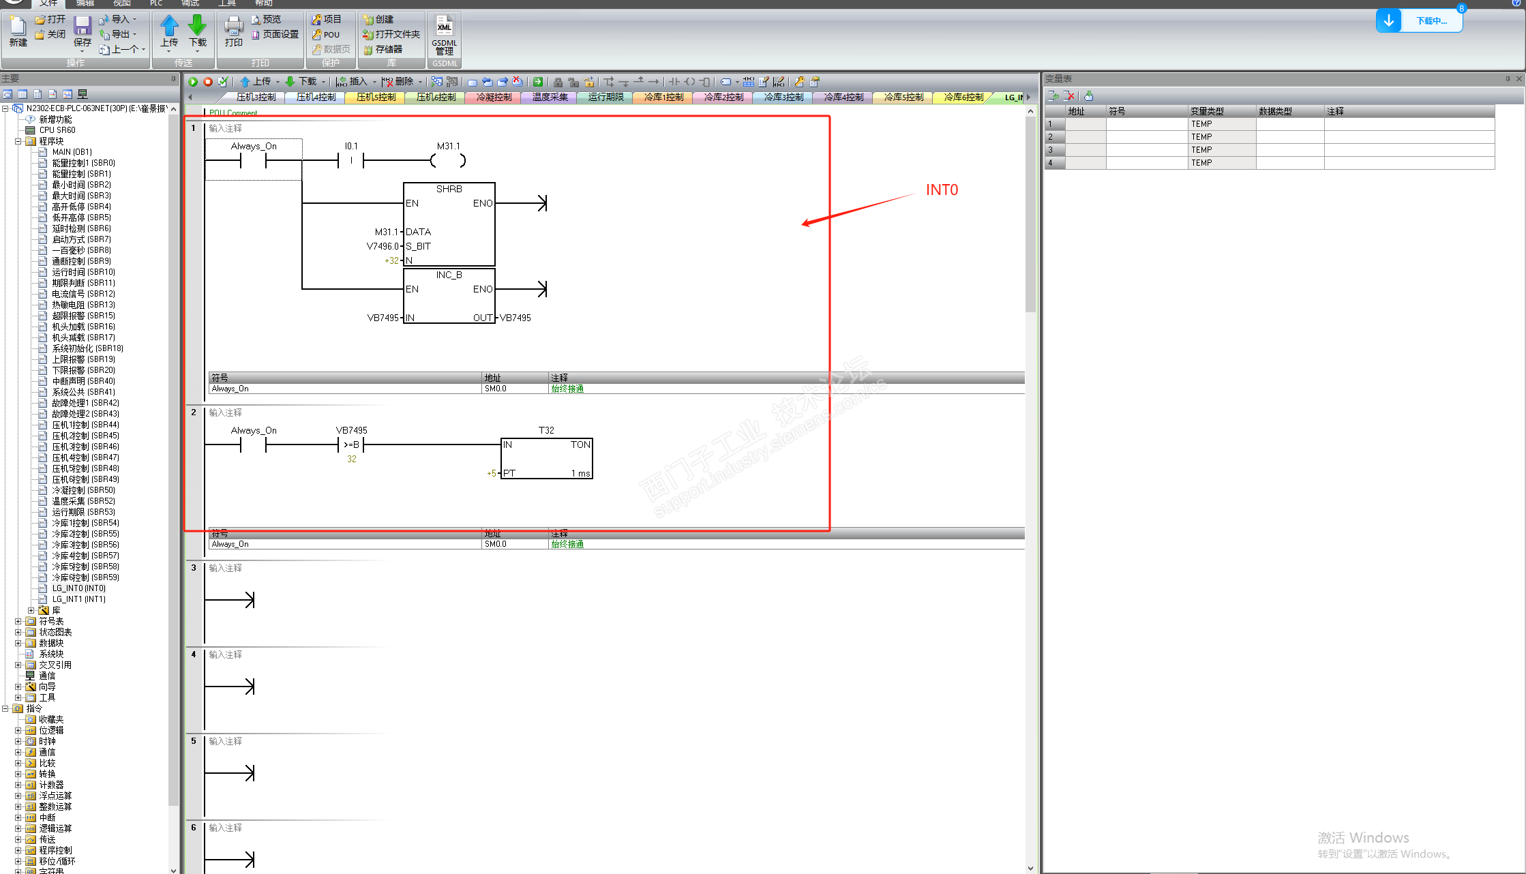Switch to the 温度采集 tab
Image resolution: width=1526 pixels, height=874 pixels.
tap(550, 97)
